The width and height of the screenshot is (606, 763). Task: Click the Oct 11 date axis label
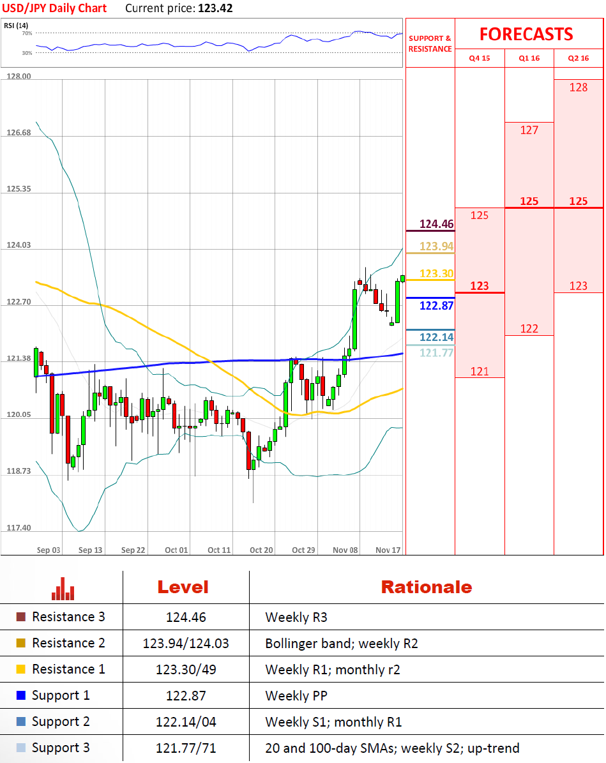219,550
